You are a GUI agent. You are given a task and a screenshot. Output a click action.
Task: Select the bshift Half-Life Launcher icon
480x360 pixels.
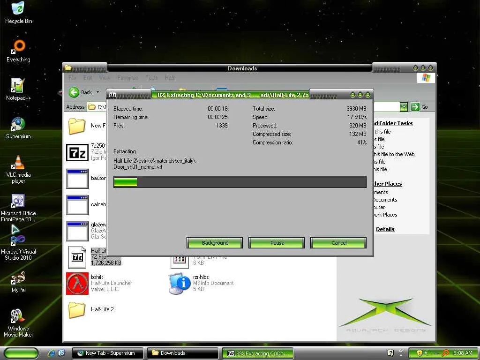pyautogui.click(x=77, y=284)
